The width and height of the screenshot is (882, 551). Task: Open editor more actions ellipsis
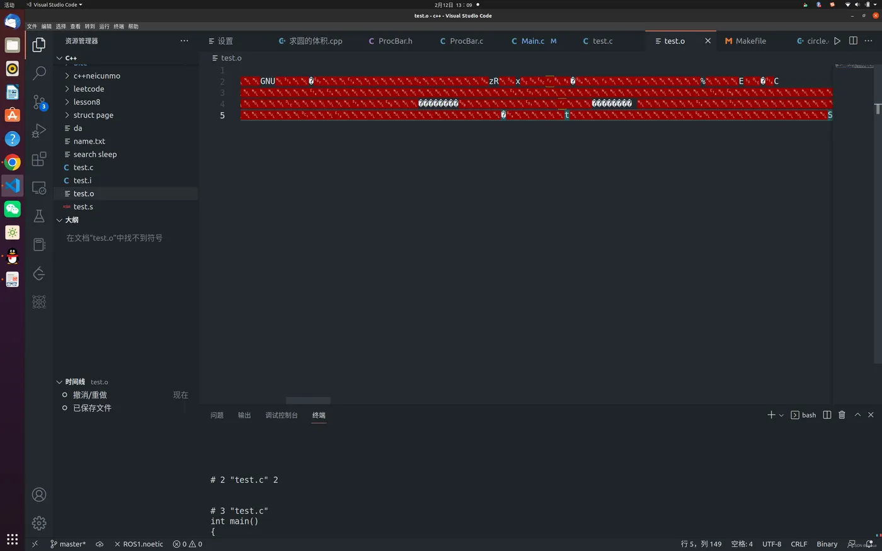(869, 41)
